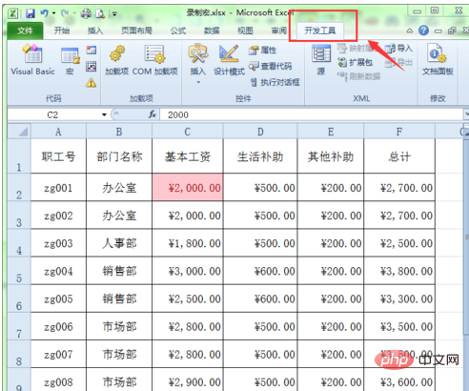Save the workbook from quick access toolbar
This screenshot has width=469, height=391.
tap(30, 13)
